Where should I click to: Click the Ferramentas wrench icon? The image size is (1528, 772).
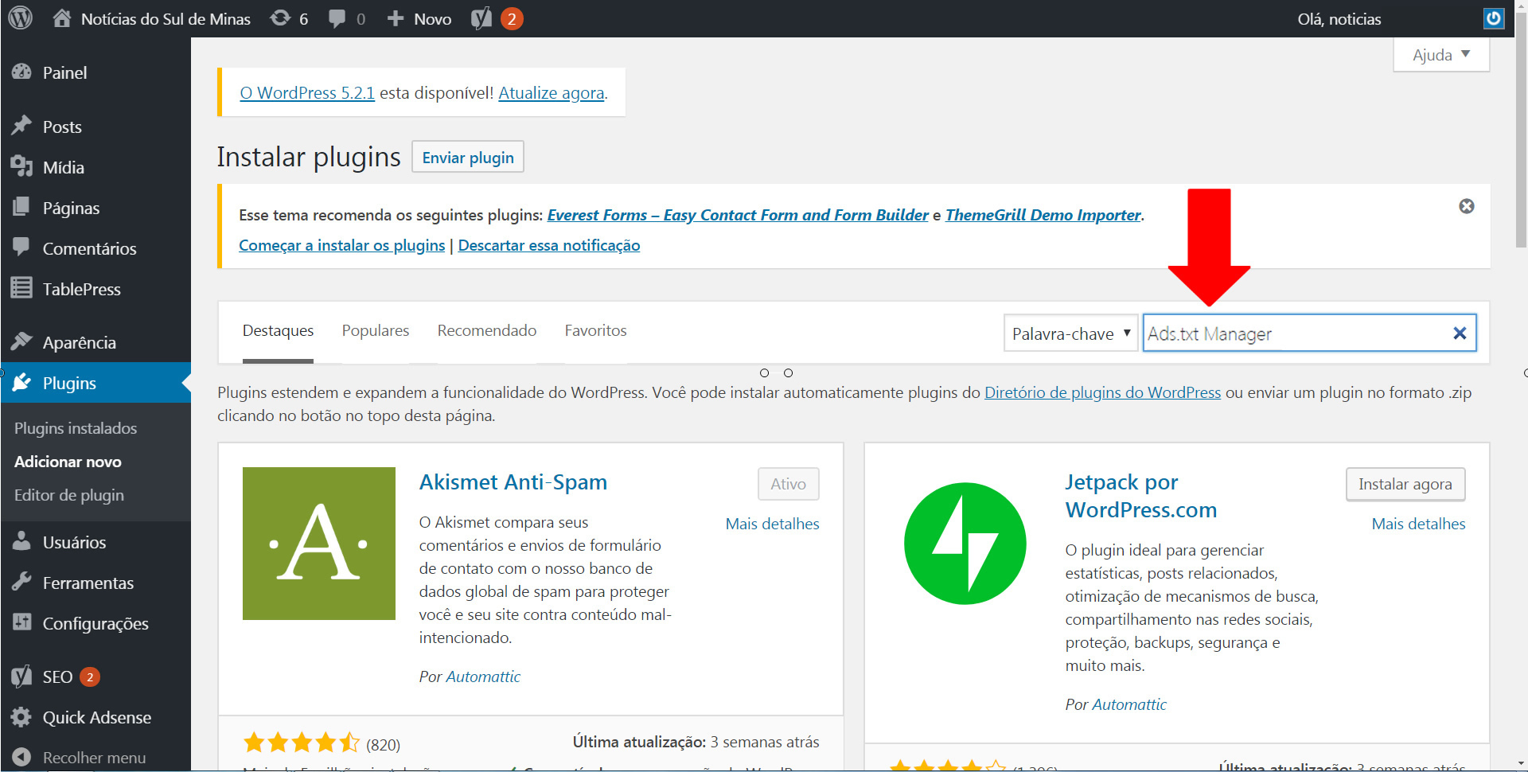(22, 582)
